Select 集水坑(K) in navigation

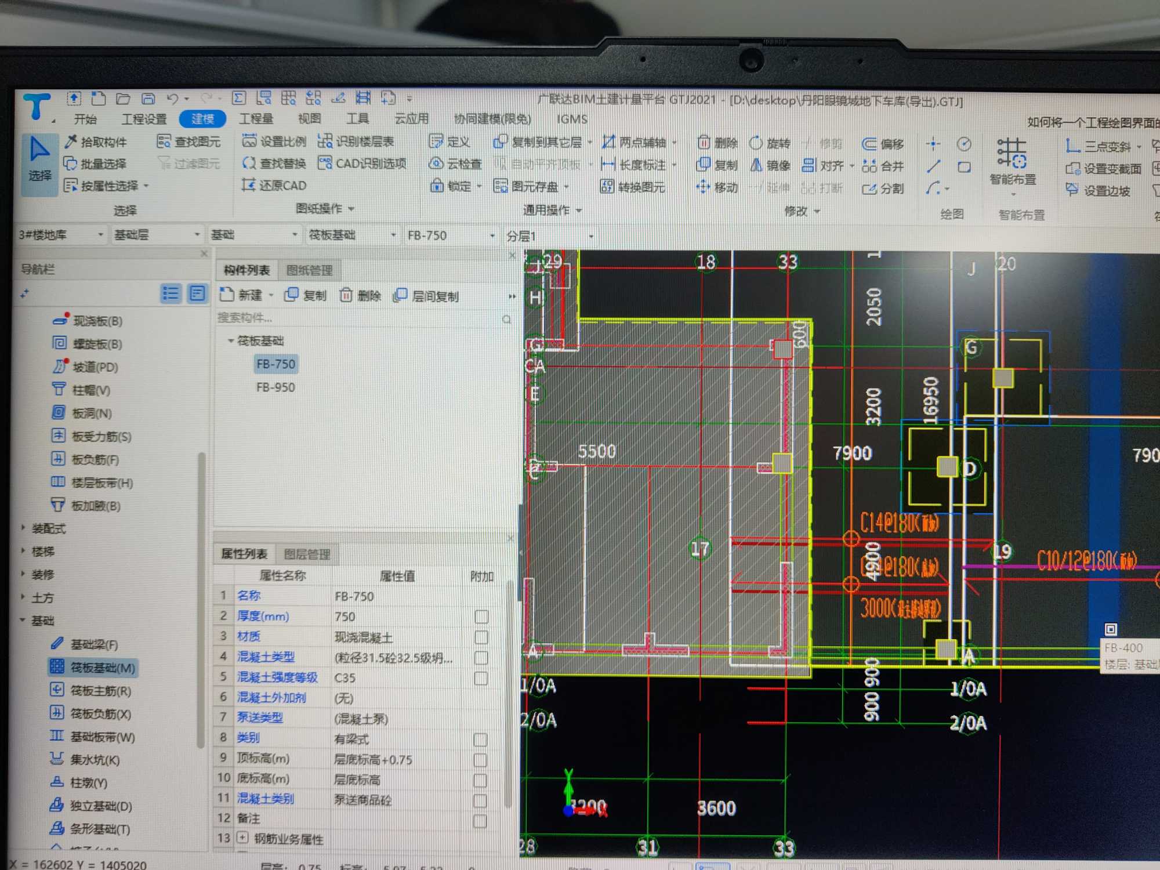tap(85, 760)
